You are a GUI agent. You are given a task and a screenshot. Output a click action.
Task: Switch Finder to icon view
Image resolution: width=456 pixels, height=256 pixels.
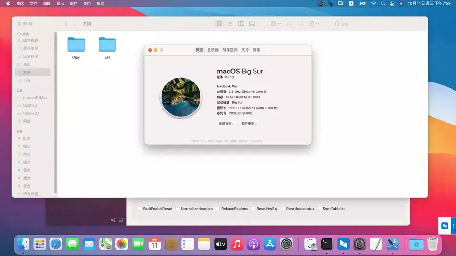pyautogui.click(x=219, y=24)
